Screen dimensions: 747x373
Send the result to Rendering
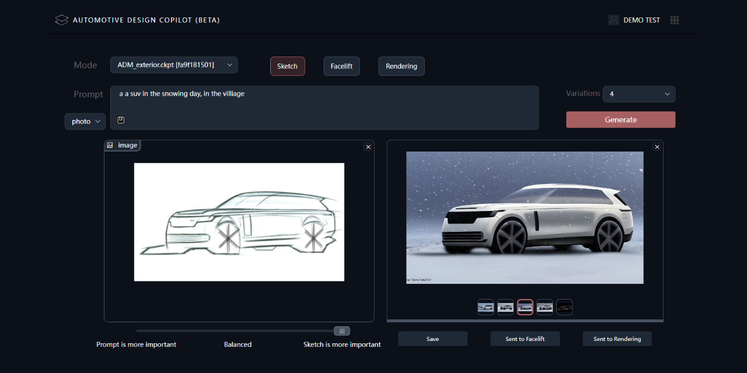(x=617, y=339)
